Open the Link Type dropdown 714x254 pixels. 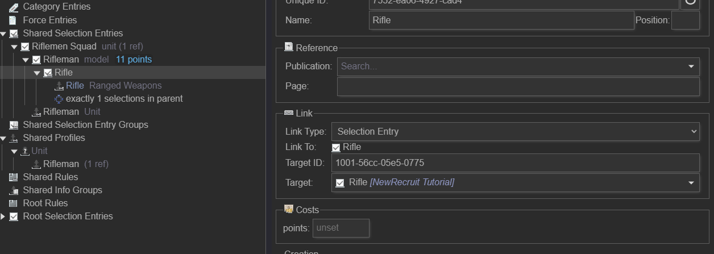(515, 131)
